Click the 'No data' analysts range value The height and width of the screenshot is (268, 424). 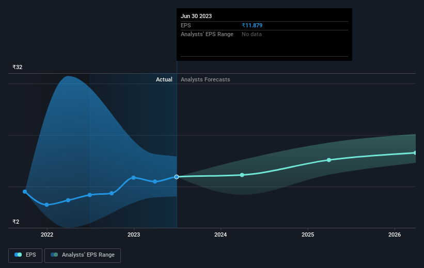[x=252, y=35]
